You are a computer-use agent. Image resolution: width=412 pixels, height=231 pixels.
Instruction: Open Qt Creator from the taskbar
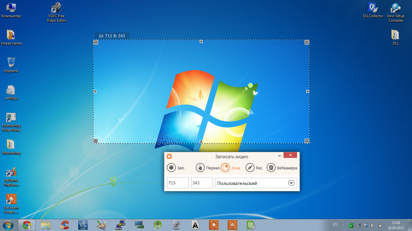[251, 225]
